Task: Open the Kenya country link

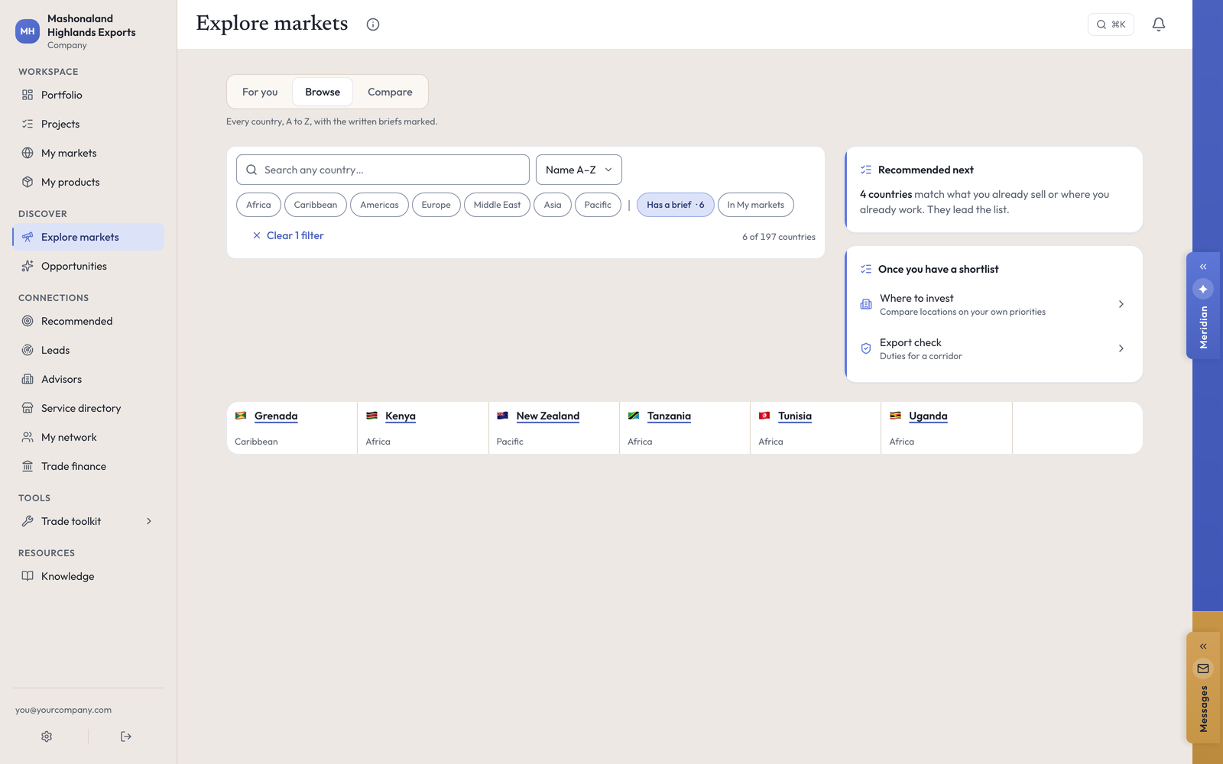Action: (x=401, y=416)
